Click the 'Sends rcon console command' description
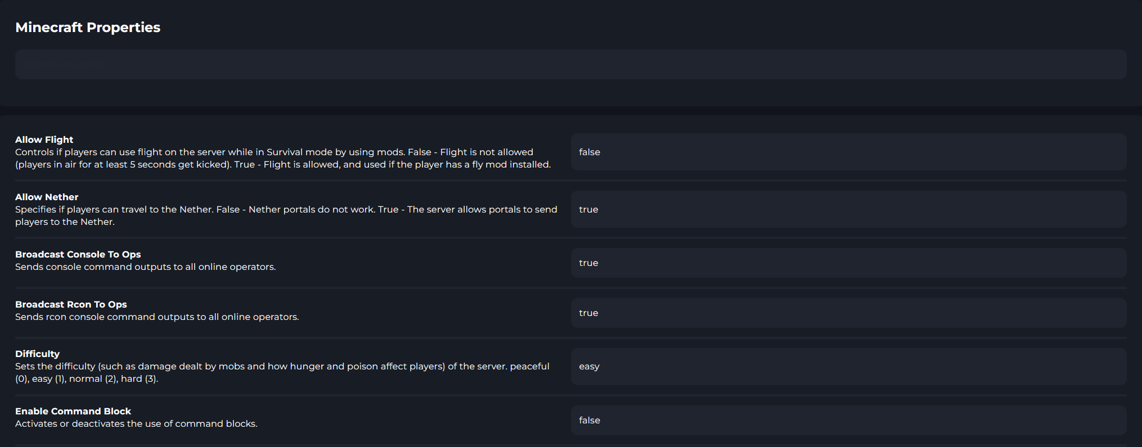This screenshot has height=447, width=1142. 157,317
